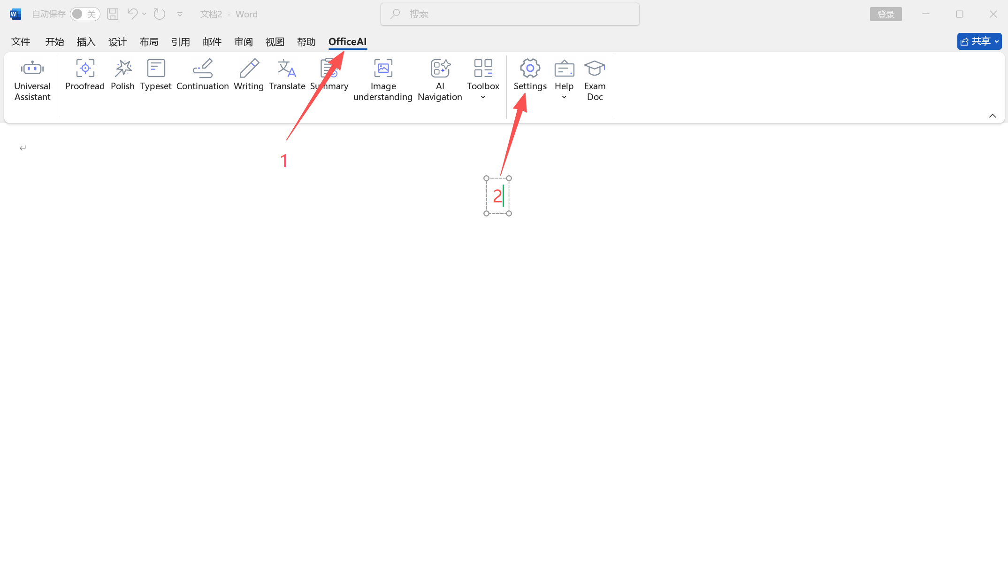This screenshot has width=1008, height=572.
Task: Open the Exam Doc tool
Action: tap(595, 80)
